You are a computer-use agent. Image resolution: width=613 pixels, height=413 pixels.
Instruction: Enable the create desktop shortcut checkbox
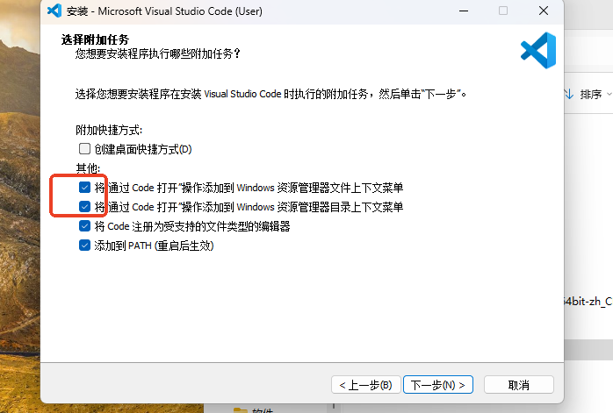pyautogui.click(x=84, y=149)
